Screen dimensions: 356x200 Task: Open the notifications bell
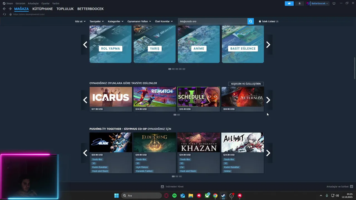(x=300, y=3)
